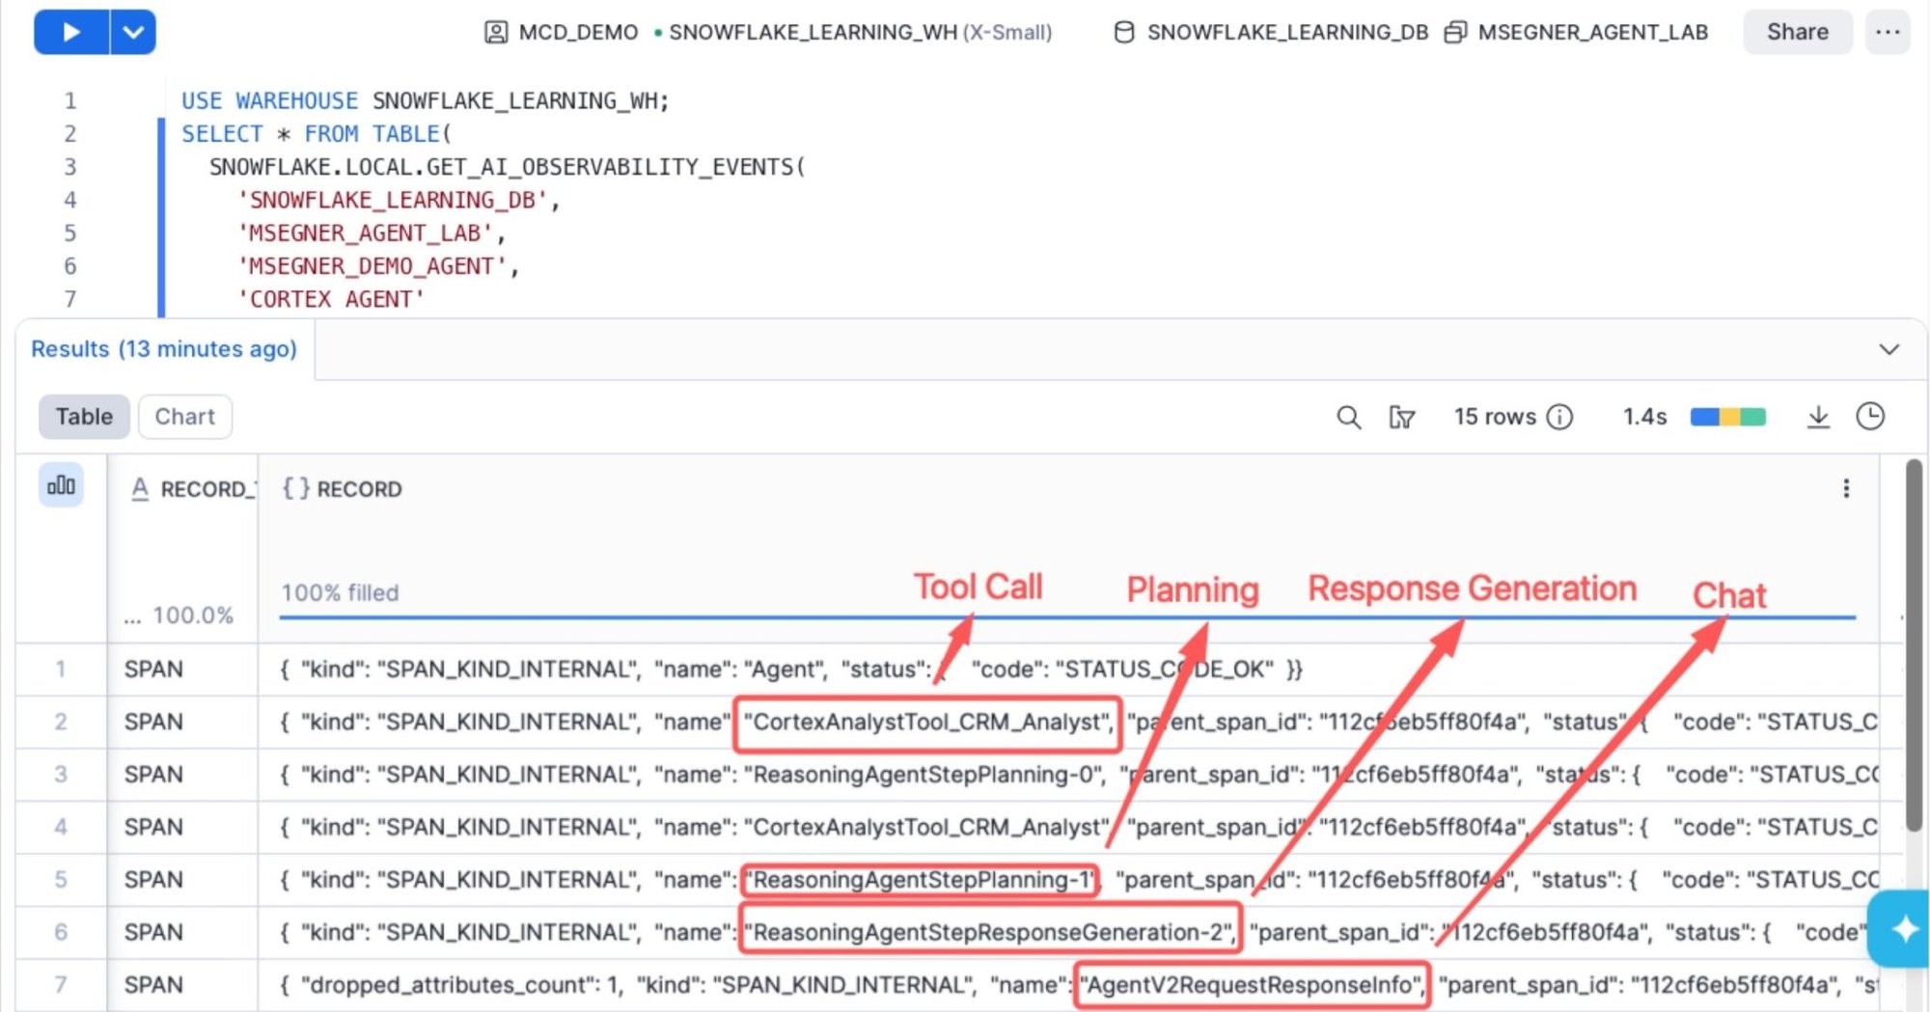Open the SNOWFLAKE_LEARNING_DB database selector
1930x1012 pixels.
(x=1271, y=32)
